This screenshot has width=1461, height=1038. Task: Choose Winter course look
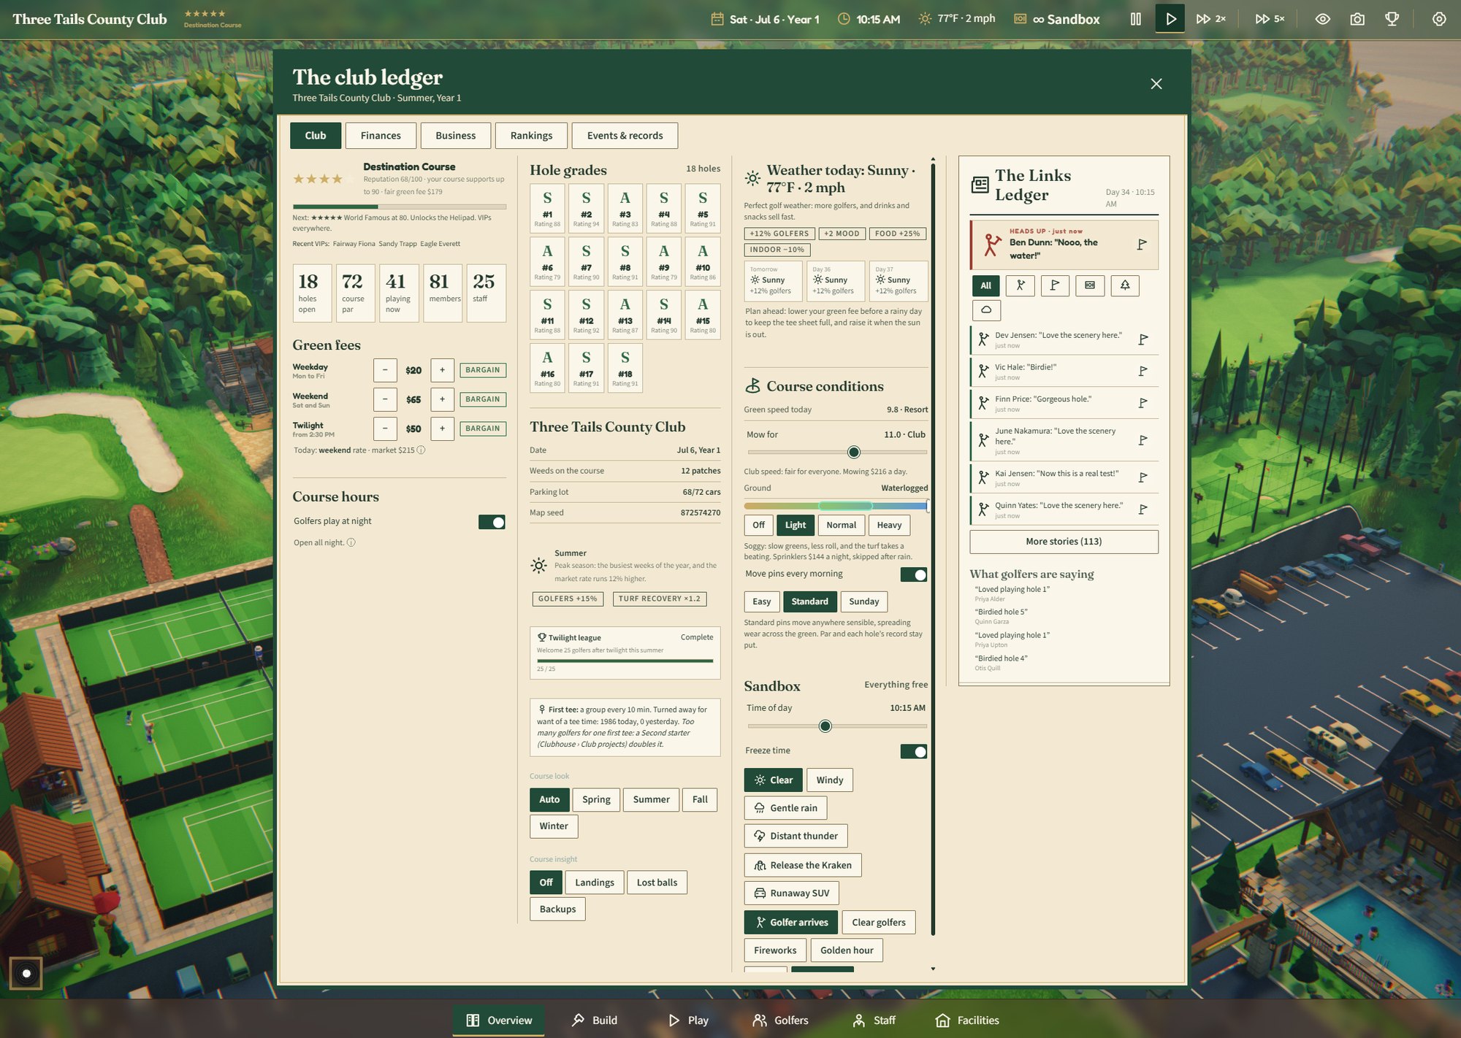click(x=554, y=826)
